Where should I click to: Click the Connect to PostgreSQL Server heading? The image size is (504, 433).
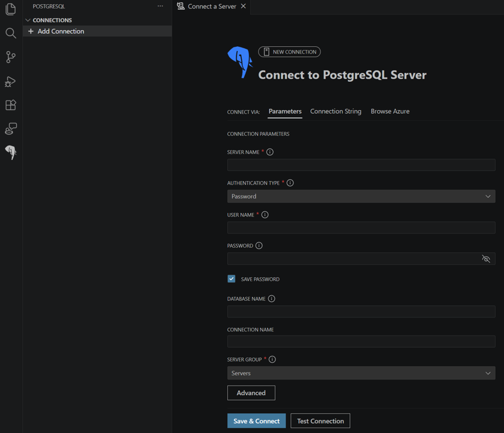[342, 75]
